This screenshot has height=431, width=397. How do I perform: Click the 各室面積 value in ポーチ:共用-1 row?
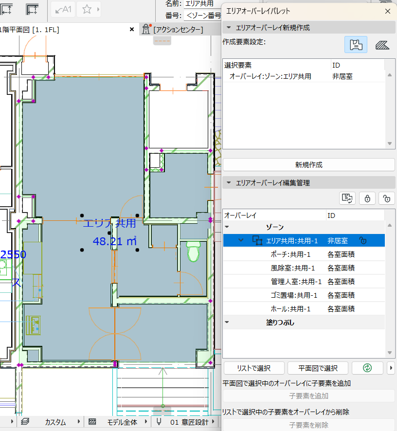[x=341, y=254]
